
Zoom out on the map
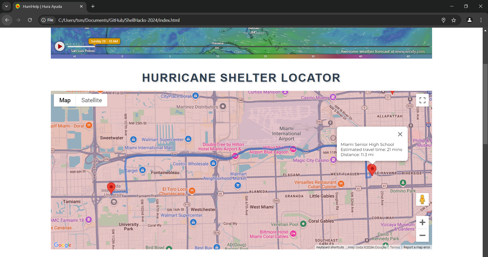422,235
